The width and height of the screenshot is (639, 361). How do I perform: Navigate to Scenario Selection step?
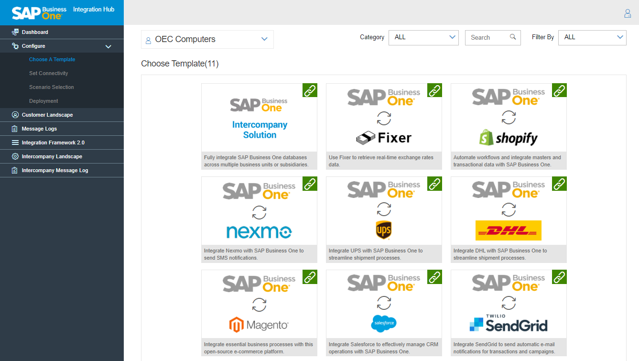52,87
